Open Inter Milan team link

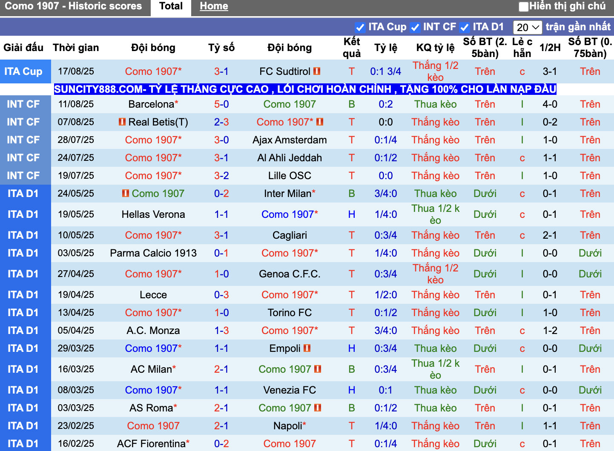pyautogui.click(x=288, y=194)
